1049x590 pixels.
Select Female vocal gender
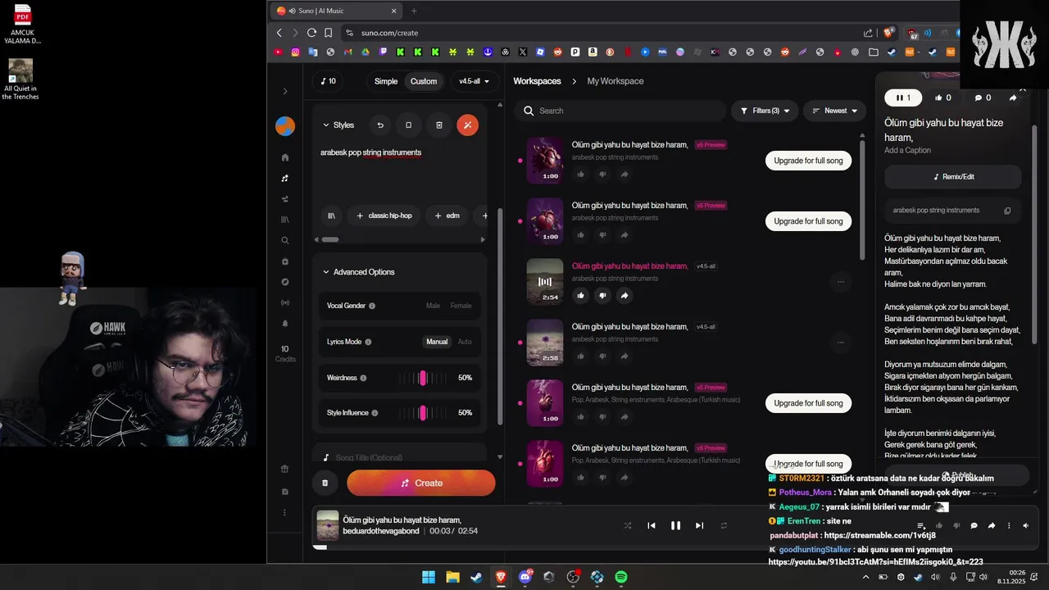pyautogui.click(x=461, y=306)
